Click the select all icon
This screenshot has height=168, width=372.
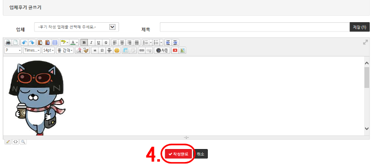pos(55,43)
